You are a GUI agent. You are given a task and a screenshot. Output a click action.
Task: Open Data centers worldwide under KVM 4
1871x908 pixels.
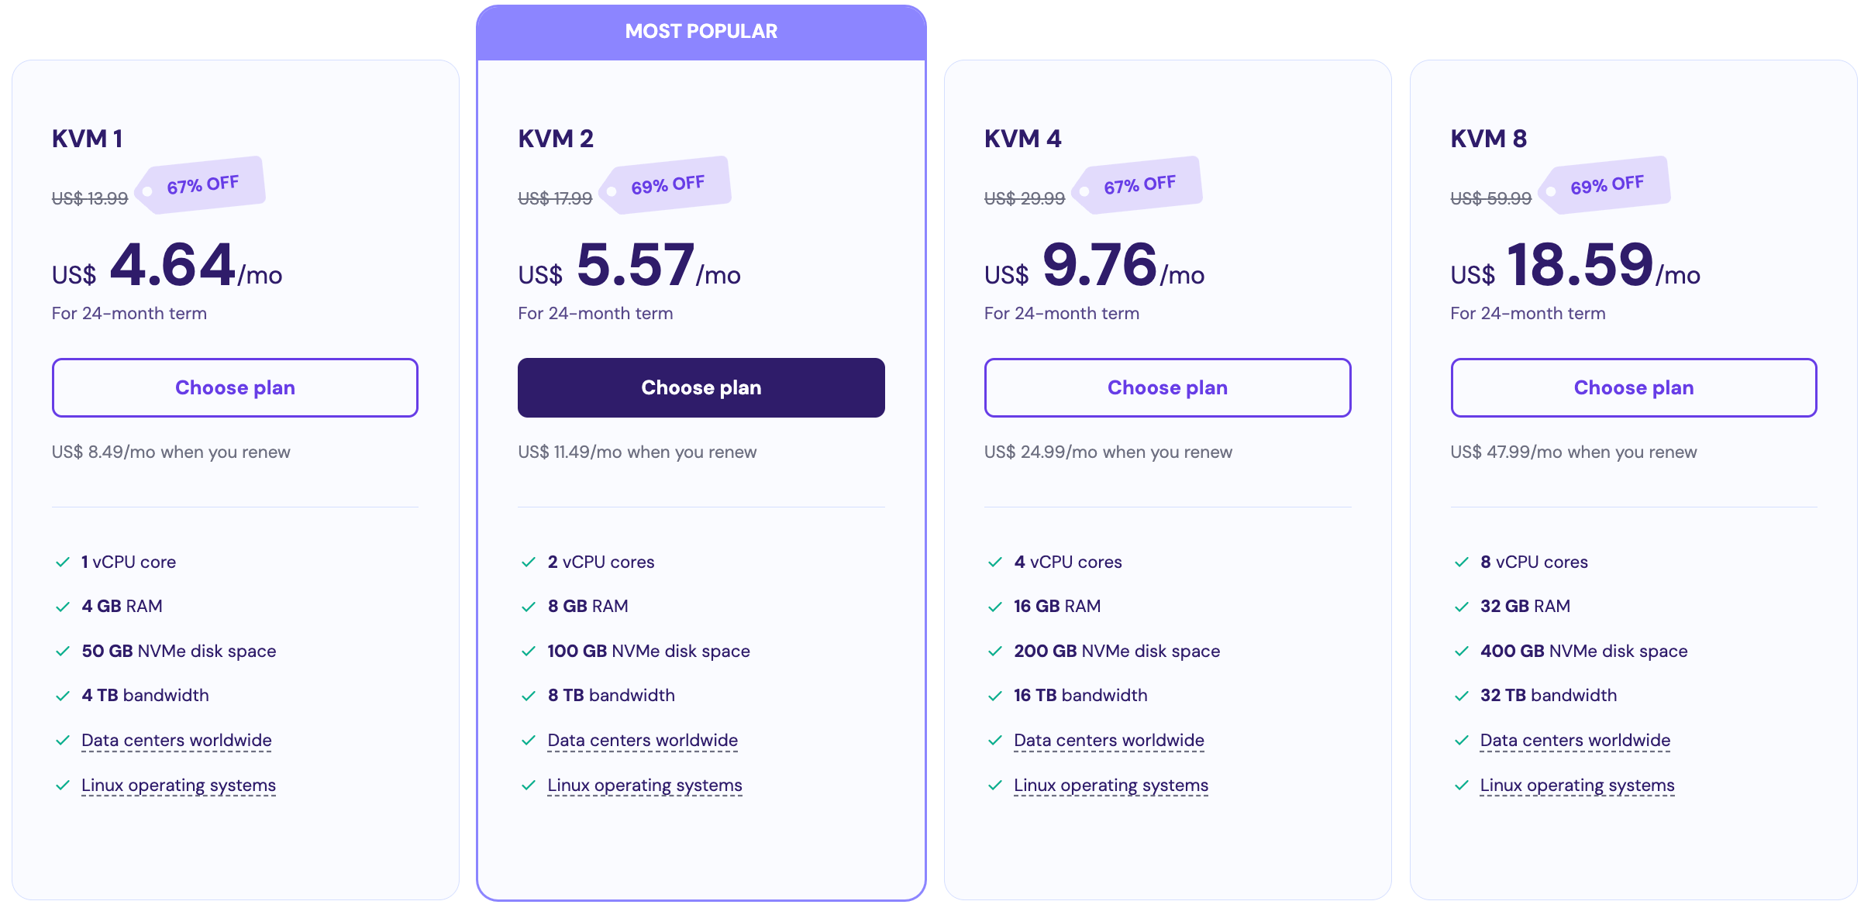1108,740
